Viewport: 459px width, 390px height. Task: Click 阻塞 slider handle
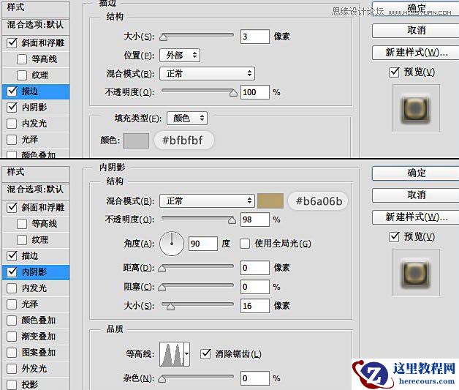pos(162,288)
